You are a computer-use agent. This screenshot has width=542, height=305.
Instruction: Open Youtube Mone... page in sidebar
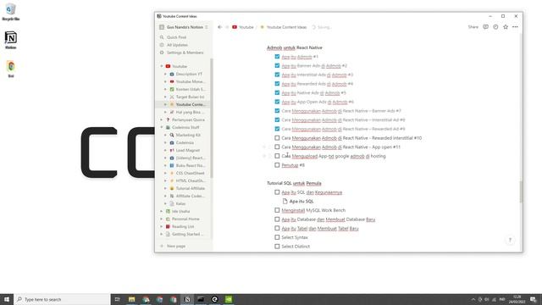point(190,81)
